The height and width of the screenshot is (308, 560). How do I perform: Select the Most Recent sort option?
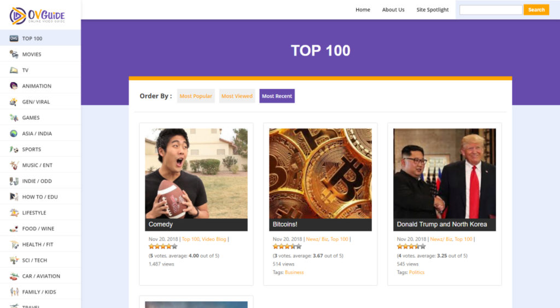277,96
